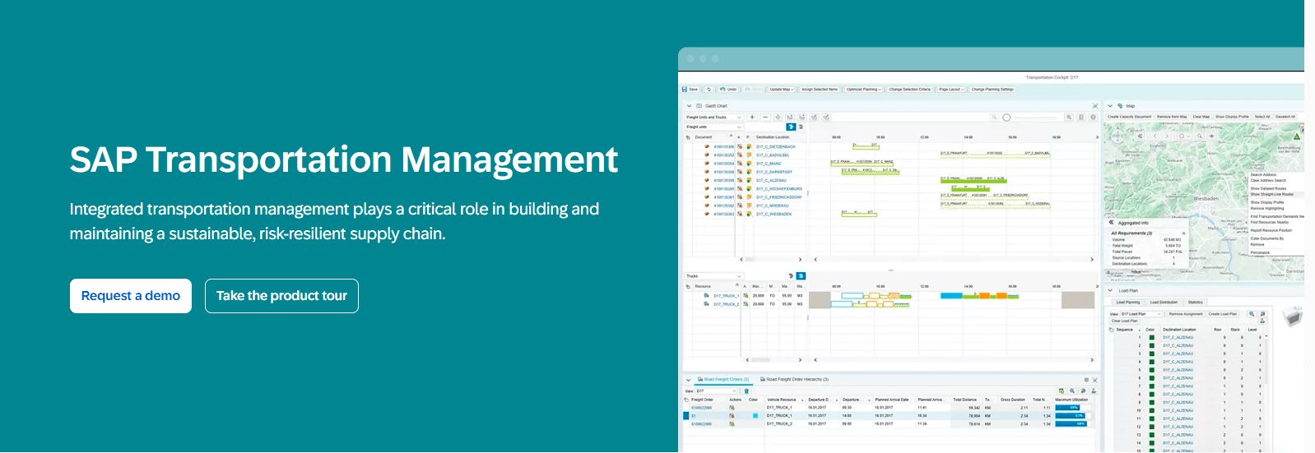Image resolution: width=1315 pixels, height=453 pixels.
Task: Choose Find Resources Nearby menu entry
Action: 1270,222
